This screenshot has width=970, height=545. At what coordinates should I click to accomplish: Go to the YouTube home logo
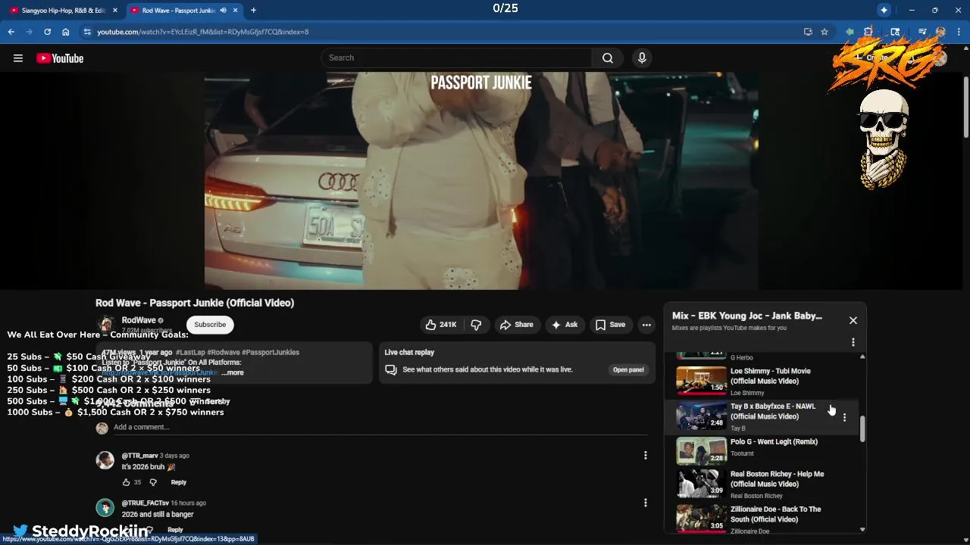tap(60, 58)
